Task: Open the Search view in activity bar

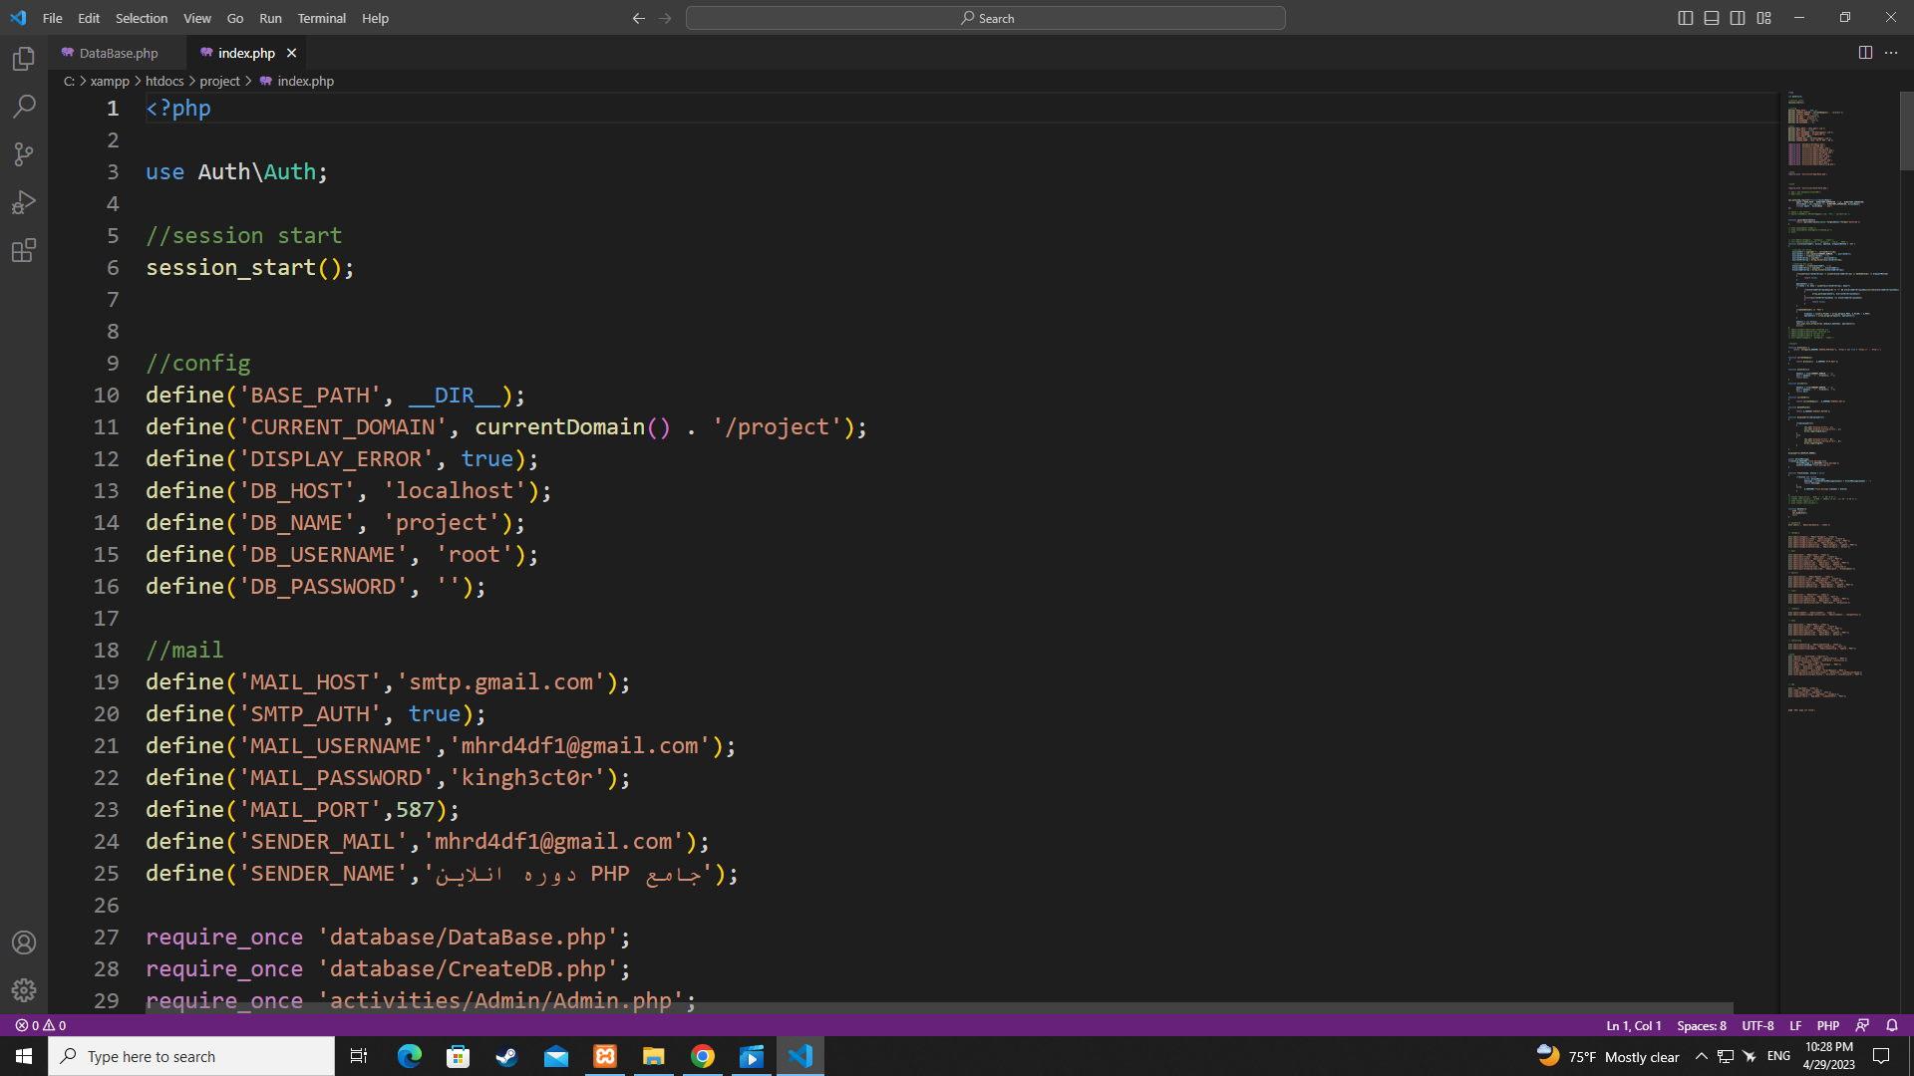Action: coord(24,107)
